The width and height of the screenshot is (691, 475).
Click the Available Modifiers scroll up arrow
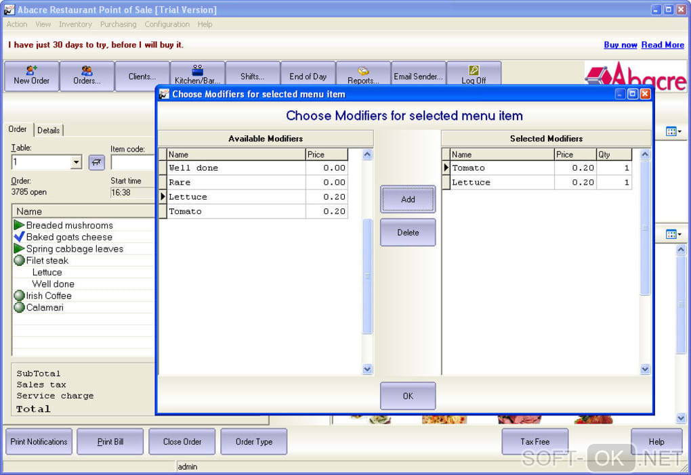[x=367, y=154]
